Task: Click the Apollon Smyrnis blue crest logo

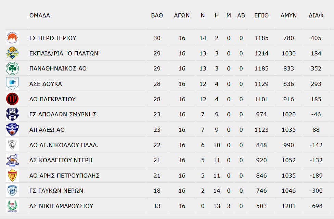Action: click(x=12, y=114)
